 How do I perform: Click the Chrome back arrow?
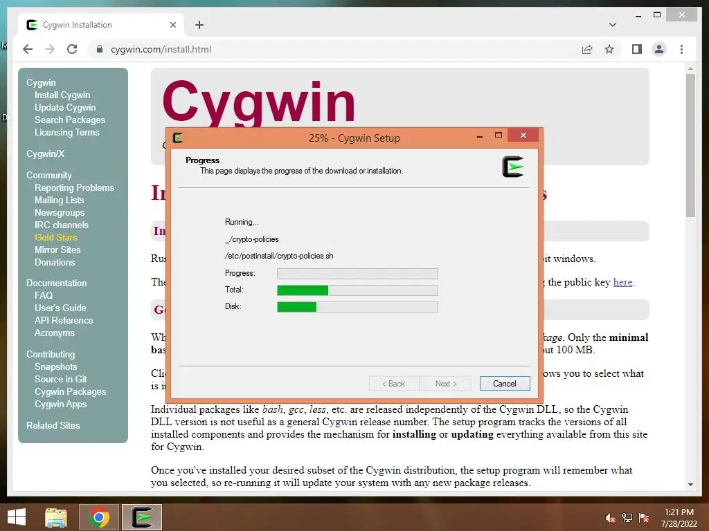(28, 49)
